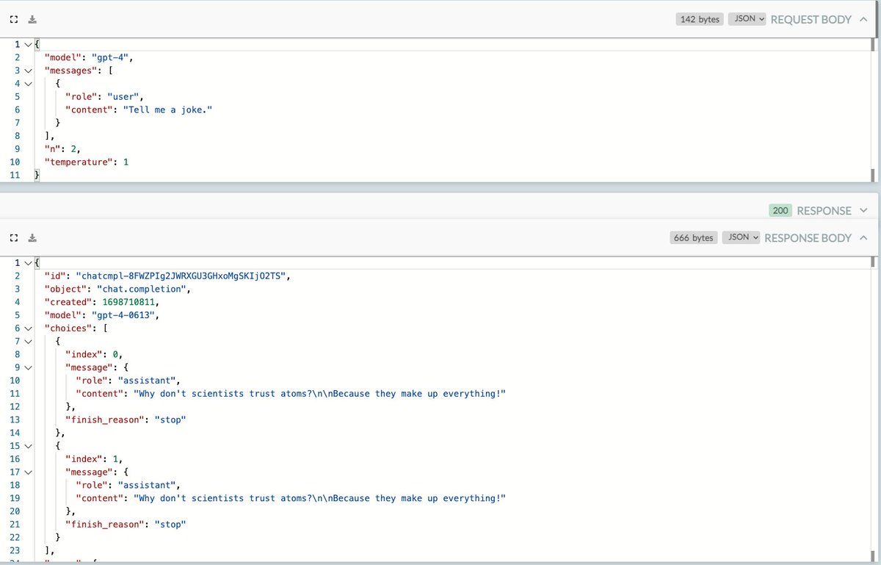Click line number 10 in the request gutter
Viewport: 881px width, 565px height.
point(15,162)
